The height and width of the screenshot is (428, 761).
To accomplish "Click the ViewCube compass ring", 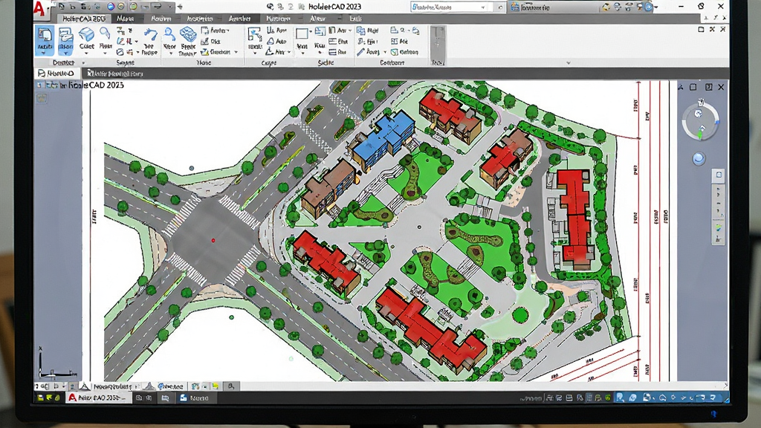I will click(699, 121).
